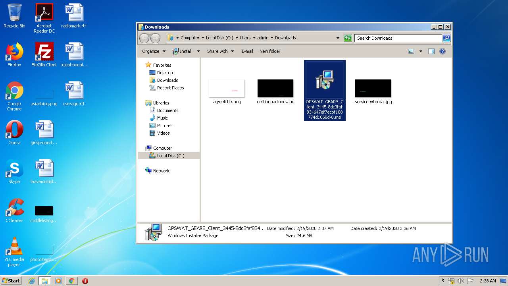Click admin in the address breadcrumb
Image resolution: width=508 pixels, height=286 pixels.
[x=263, y=38]
